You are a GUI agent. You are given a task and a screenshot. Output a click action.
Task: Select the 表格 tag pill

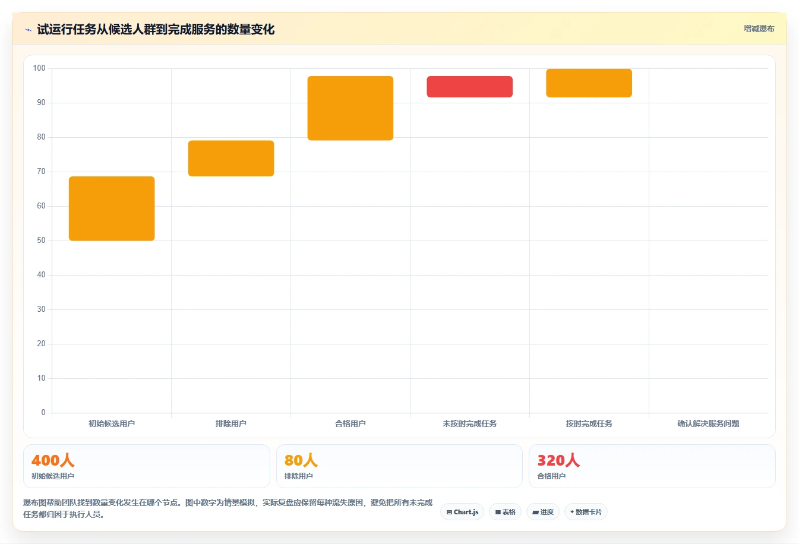506,512
